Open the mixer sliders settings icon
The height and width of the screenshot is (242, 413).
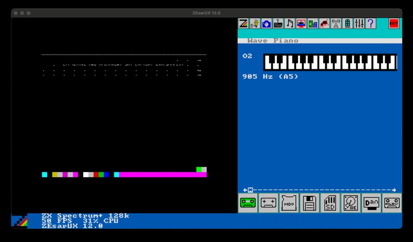point(359,24)
